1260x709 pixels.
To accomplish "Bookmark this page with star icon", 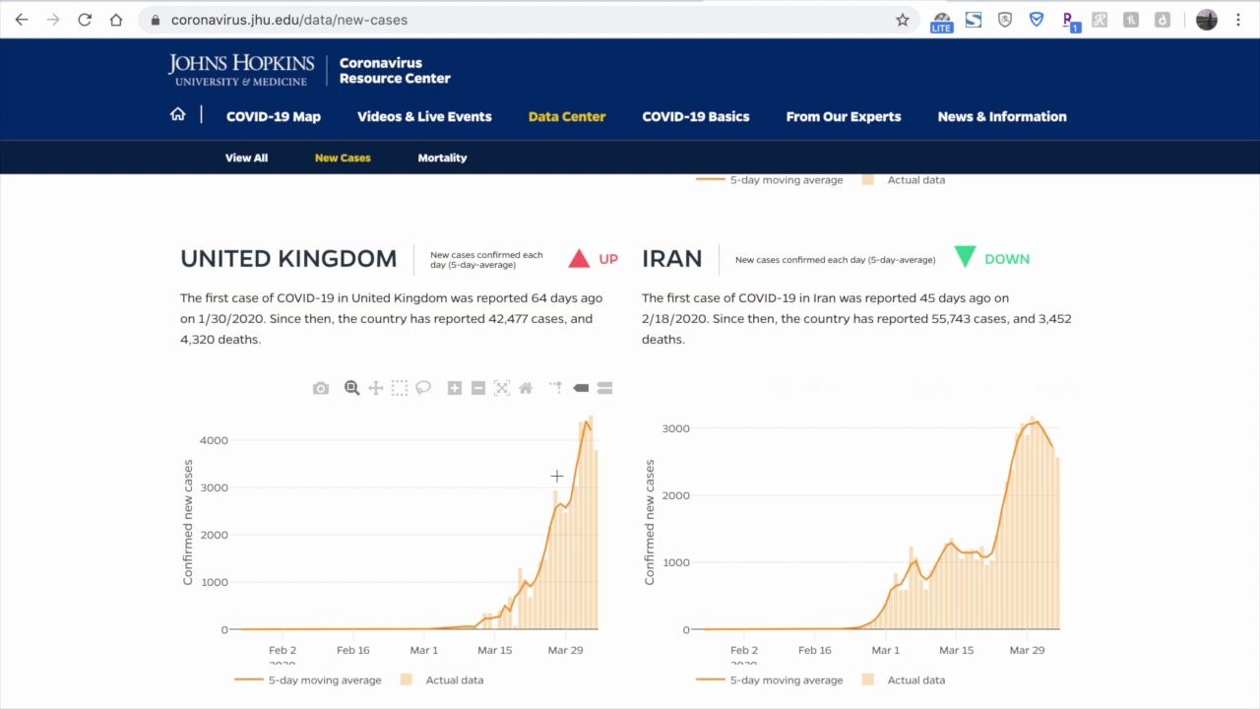I will point(902,20).
